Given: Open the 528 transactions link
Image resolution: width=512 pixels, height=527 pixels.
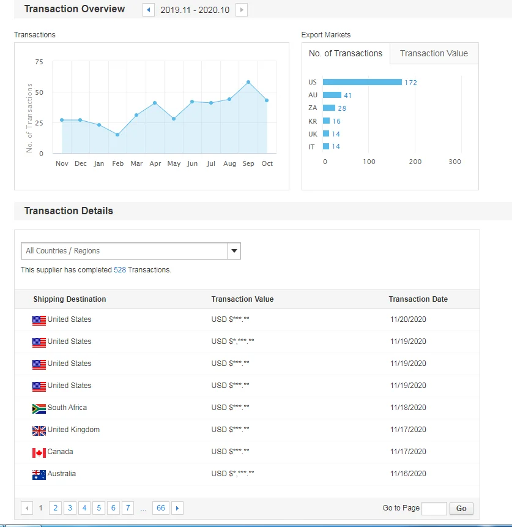Looking at the screenshot, I should tap(120, 270).
